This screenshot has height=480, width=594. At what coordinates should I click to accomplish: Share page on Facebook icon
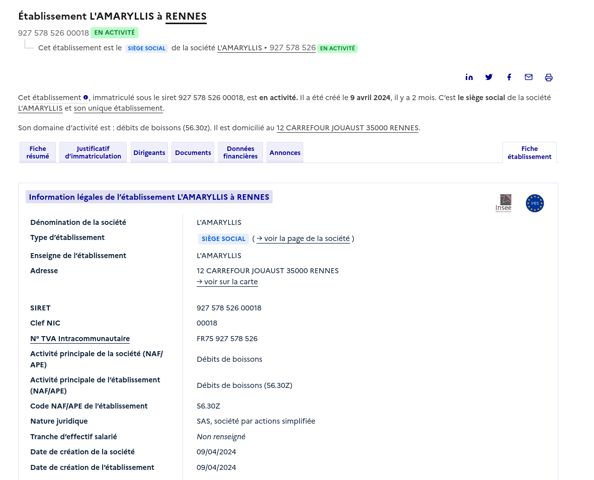coord(509,77)
